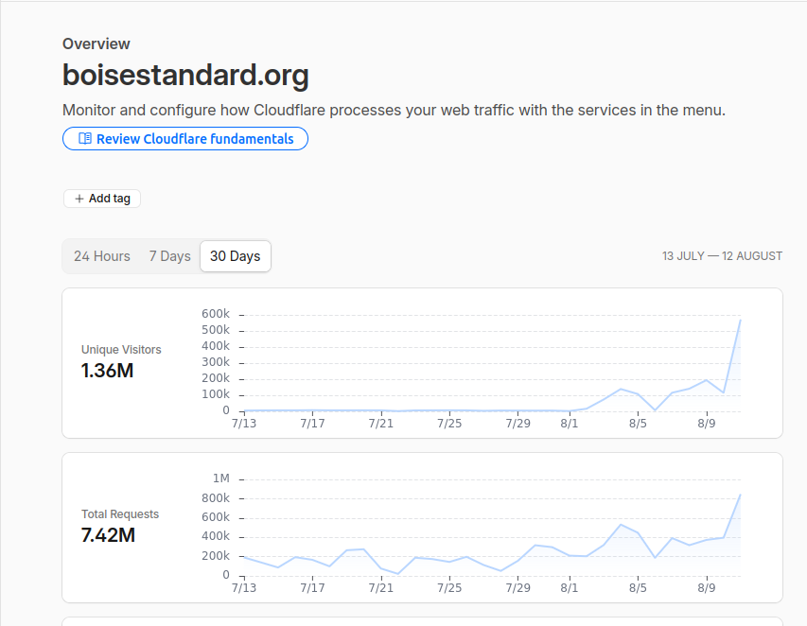Click the 7/29 tick on Unique Visitors chart
The width and height of the screenshot is (807, 626).
click(518, 424)
